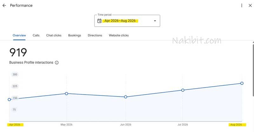Click the 919 interactions total
Image resolution: width=254 pixels, height=132 pixels.
point(18,52)
